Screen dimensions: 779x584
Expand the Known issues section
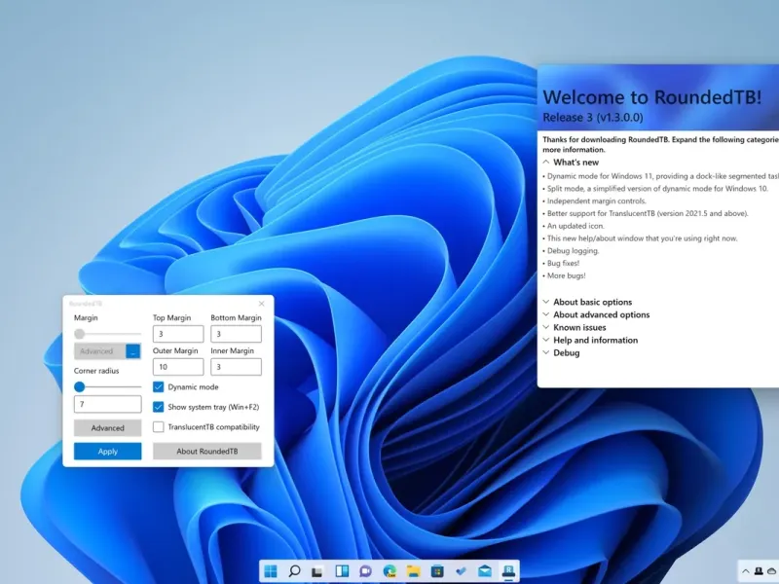575,327
